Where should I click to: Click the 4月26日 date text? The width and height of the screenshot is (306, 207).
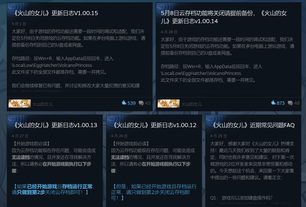click(x=119, y=136)
